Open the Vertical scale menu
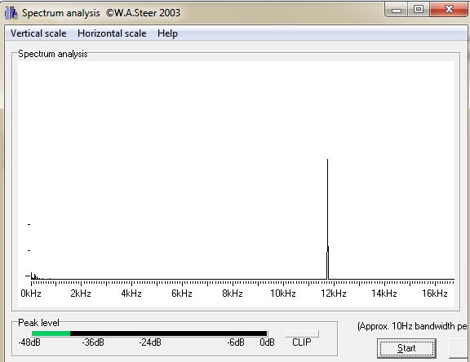This screenshot has width=470, height=362. (38, 33)
